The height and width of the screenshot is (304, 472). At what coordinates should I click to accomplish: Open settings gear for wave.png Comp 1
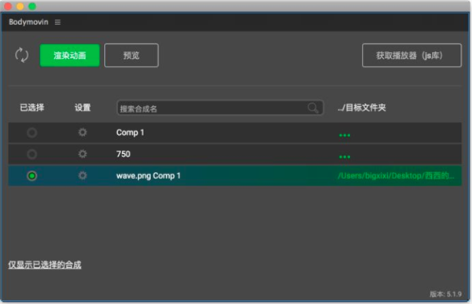click(x=83, y=176)
